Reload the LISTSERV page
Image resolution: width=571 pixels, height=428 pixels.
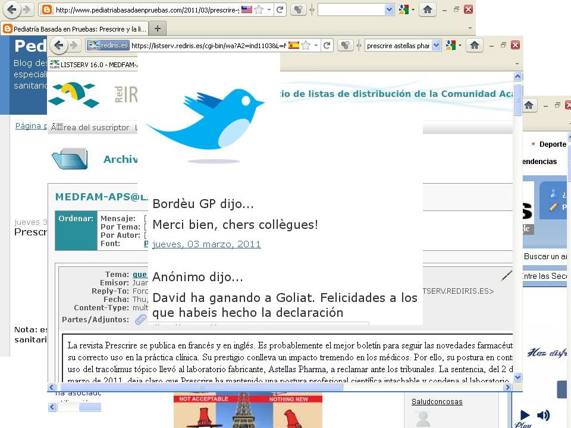(x=327, y=45)
